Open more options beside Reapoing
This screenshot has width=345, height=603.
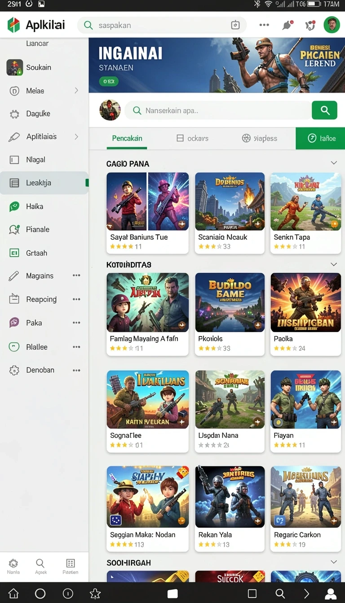(x=76, y=299)
